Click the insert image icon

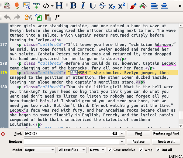coord(27,6)
